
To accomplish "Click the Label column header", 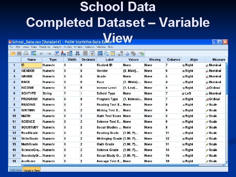I will [109, 60].
